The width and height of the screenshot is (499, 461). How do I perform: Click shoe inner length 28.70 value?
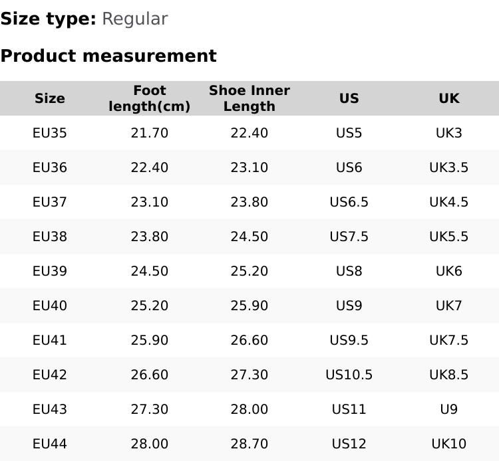(249, 444)
